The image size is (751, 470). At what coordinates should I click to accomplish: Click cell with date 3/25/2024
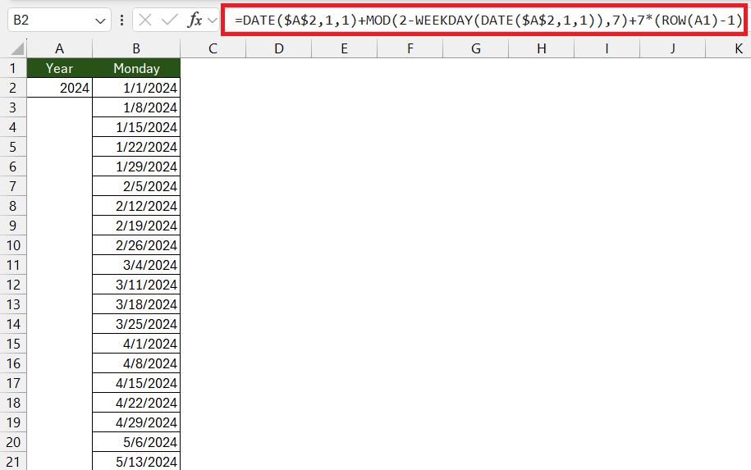136,324
